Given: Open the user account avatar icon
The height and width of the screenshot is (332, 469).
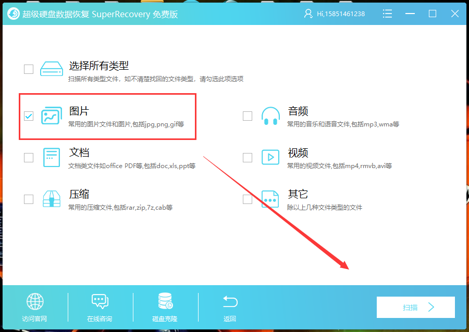Looking at the screenshot, I should 308,14.
